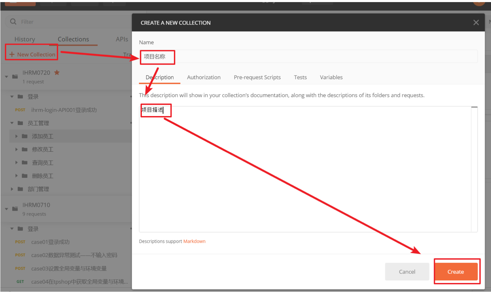Screen dimensions: 491x292
Task: Click the collection Name input field
Action: (x=308, y=56)
